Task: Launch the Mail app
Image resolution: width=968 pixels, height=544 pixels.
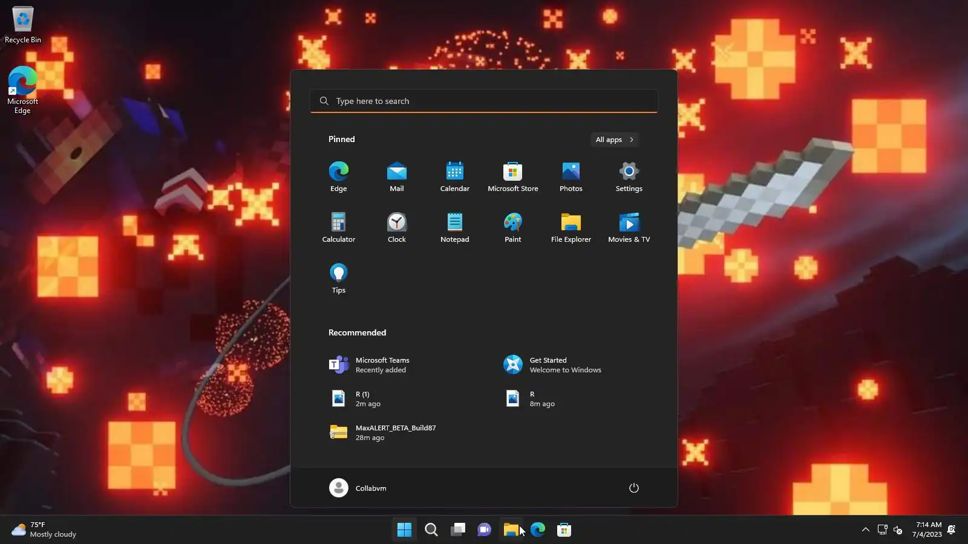Action: pyautogui.click(x=397, y=177)
